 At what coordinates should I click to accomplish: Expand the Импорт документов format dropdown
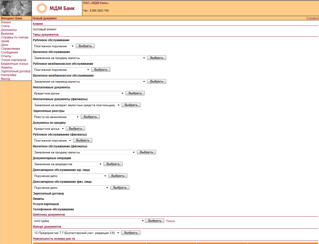76,233
